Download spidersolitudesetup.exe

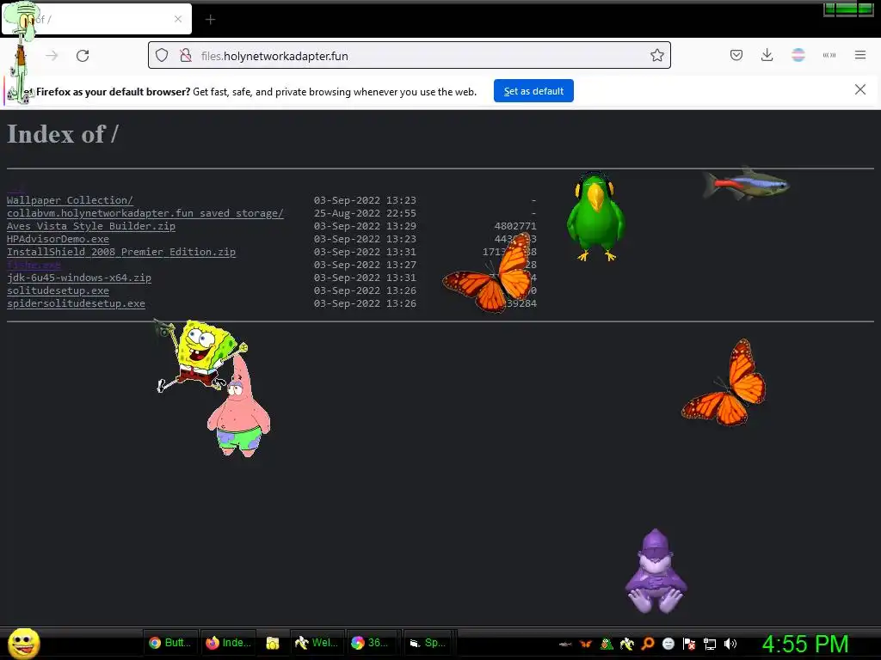tap(76, 303)
